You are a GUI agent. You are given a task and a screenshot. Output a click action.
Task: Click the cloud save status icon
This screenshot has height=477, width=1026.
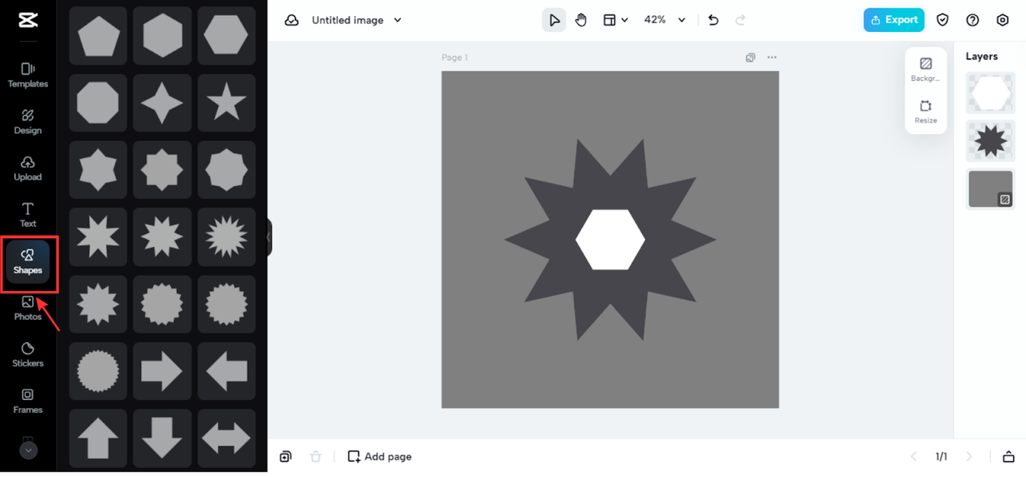point(292,20)
